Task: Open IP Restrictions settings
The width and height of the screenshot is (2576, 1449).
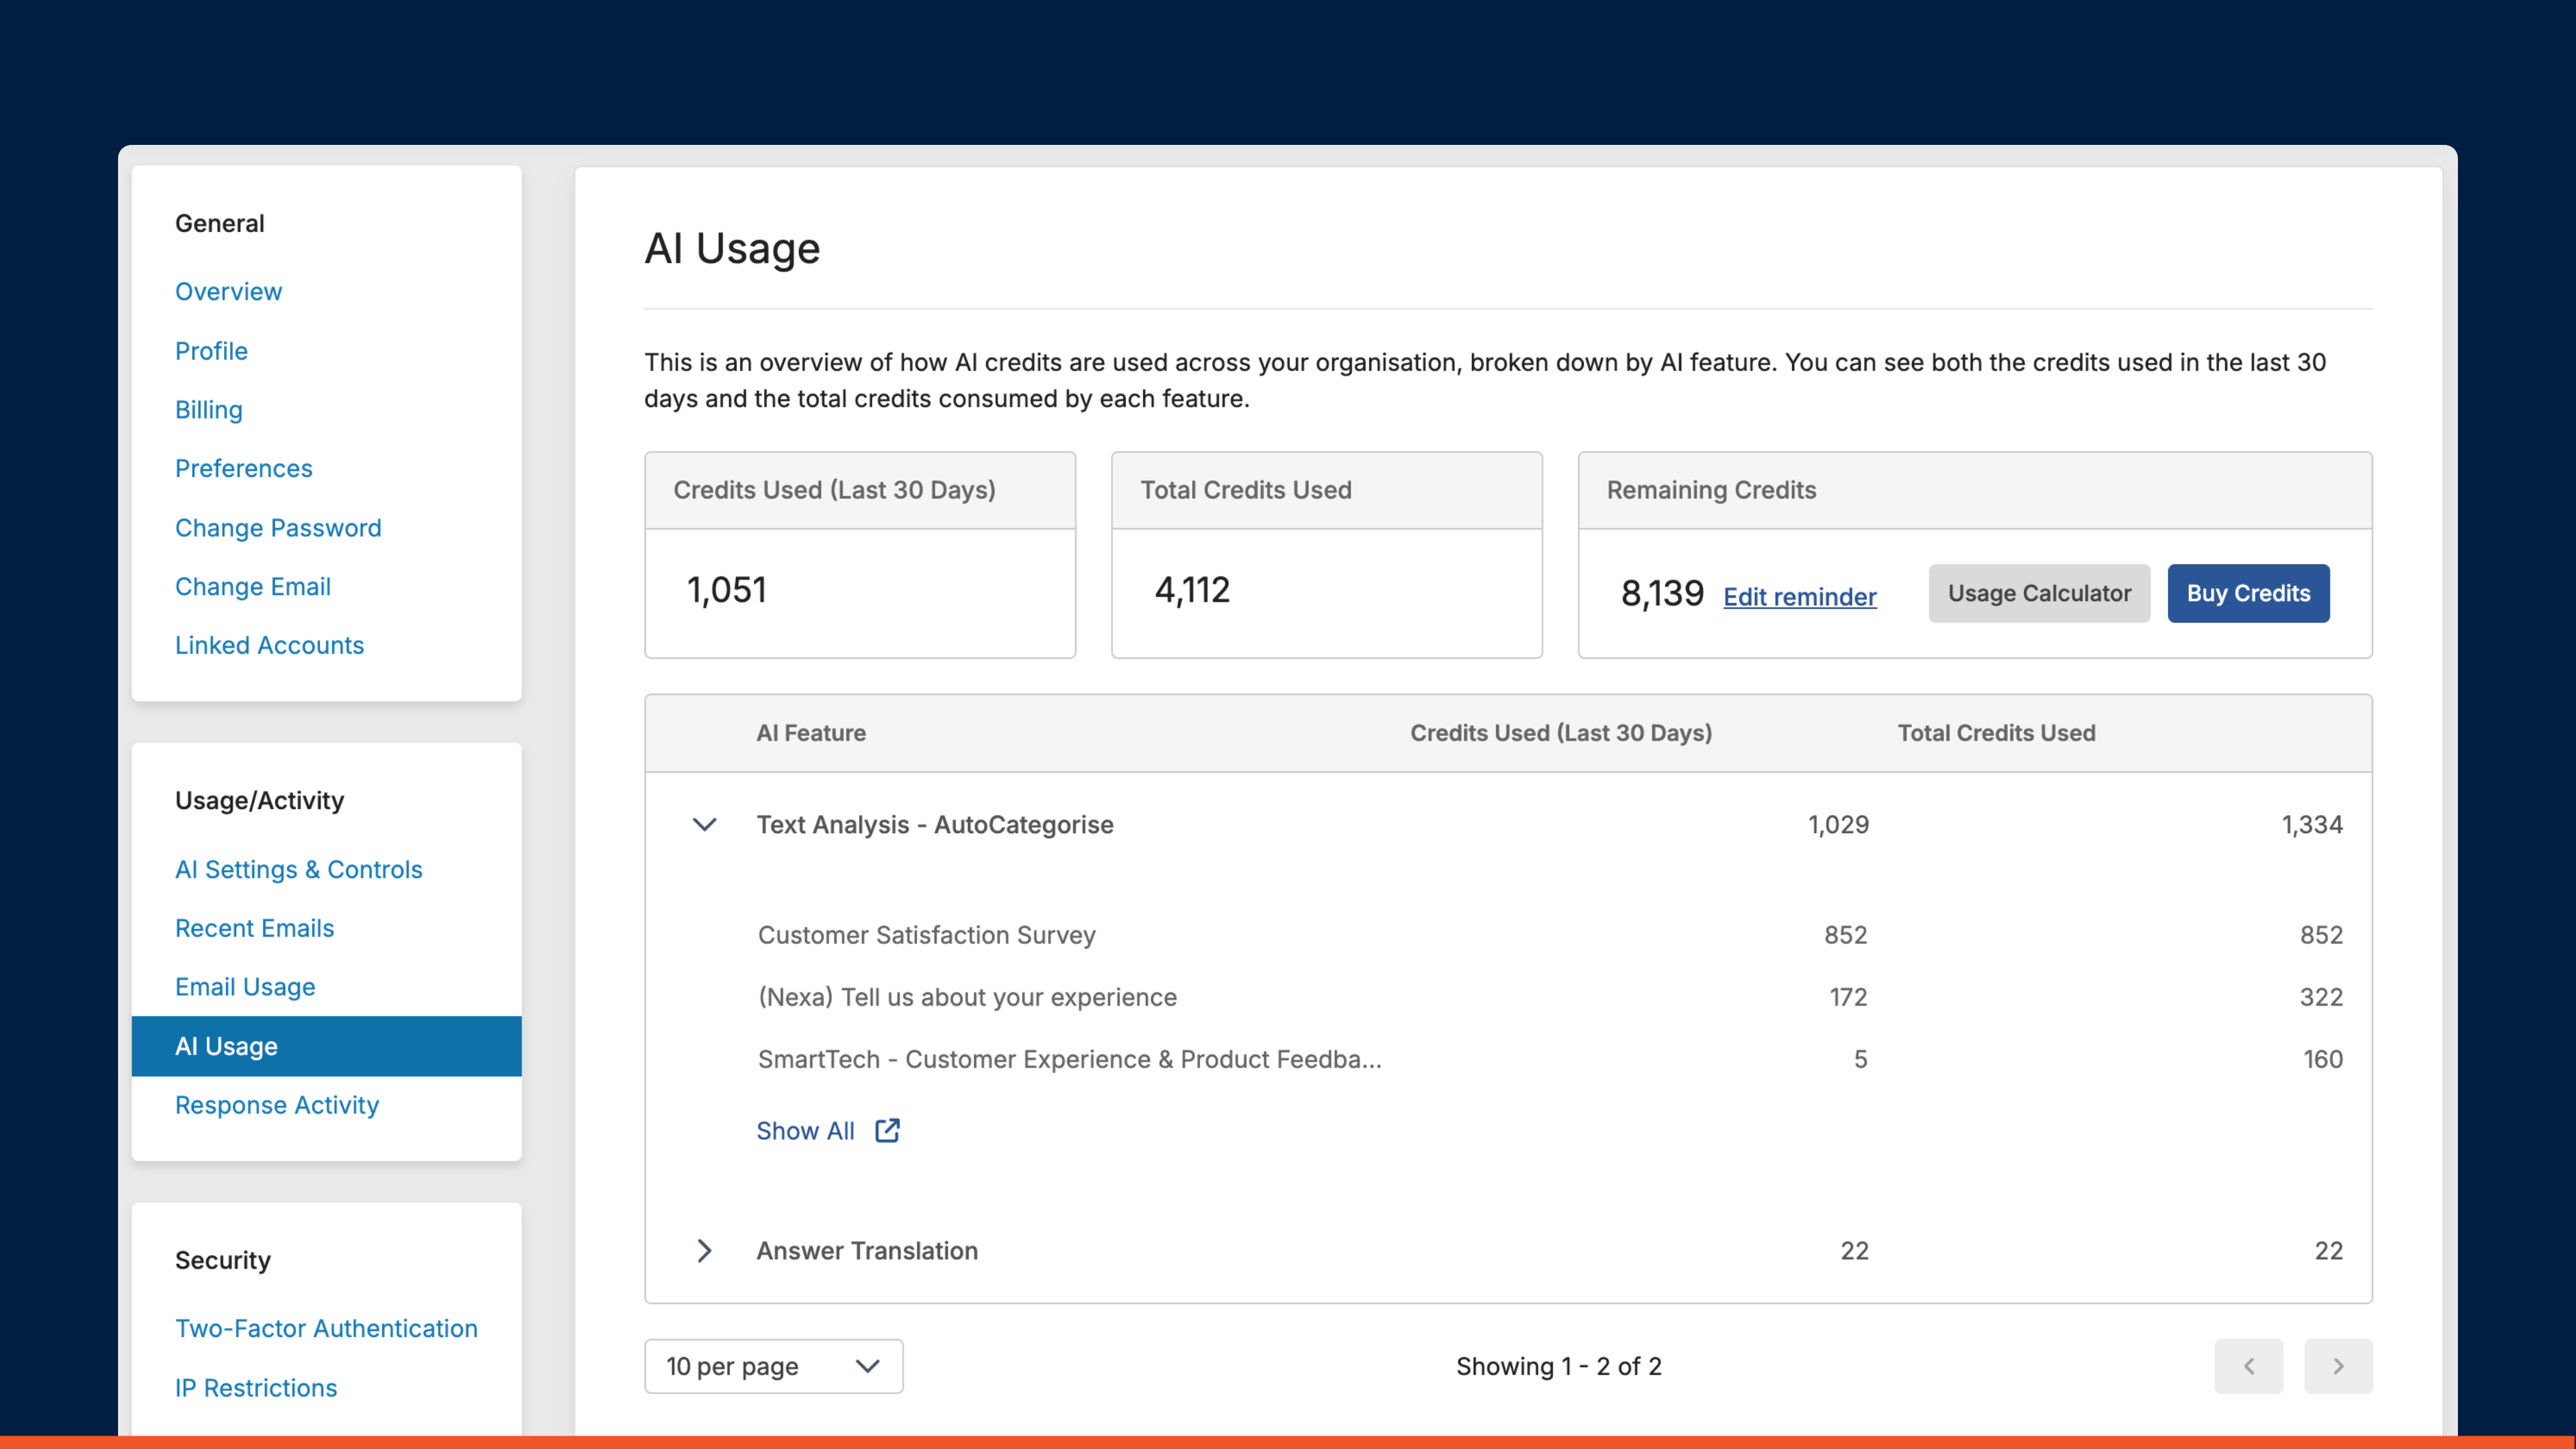Action: [256, 1387]
